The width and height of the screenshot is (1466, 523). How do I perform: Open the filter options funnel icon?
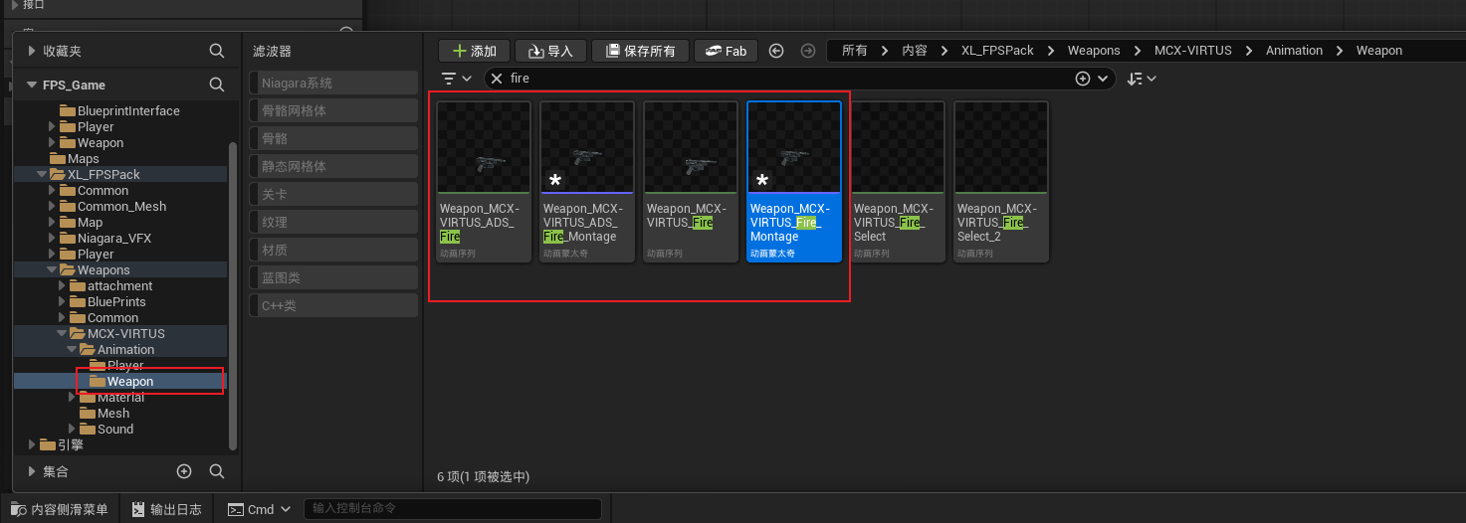(x=456, y=79)
